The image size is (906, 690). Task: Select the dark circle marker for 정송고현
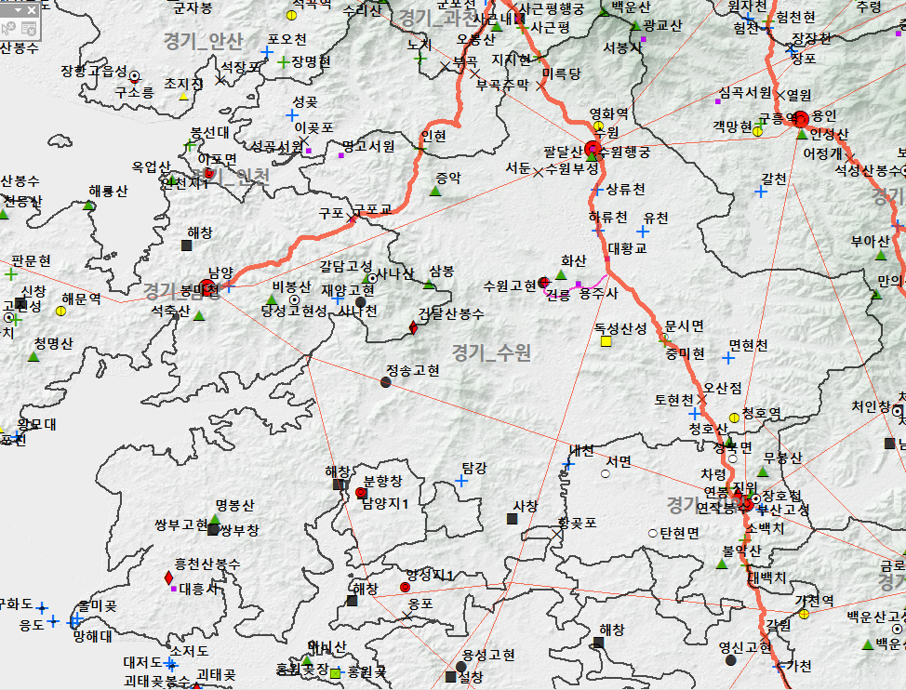[386, 381]
